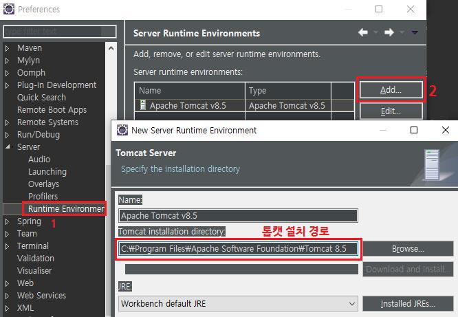
Task: Click the tree scrollbar up arrow
Action: [111, 49]
